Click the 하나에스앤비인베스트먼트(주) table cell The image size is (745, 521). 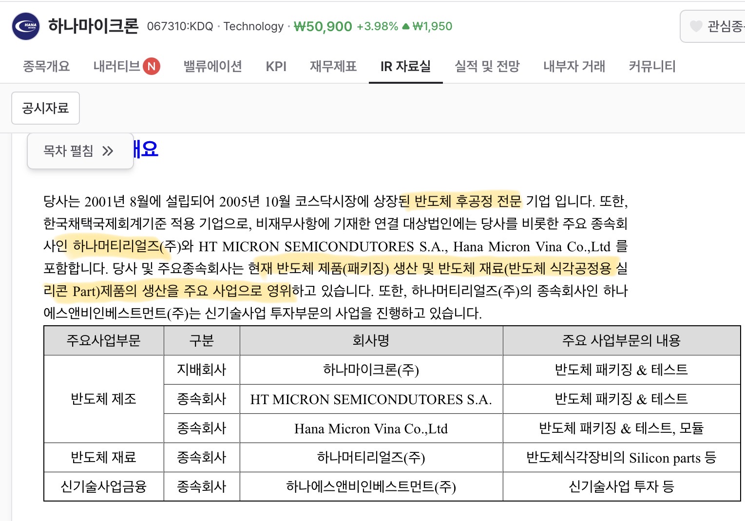(x=371, y=487)
